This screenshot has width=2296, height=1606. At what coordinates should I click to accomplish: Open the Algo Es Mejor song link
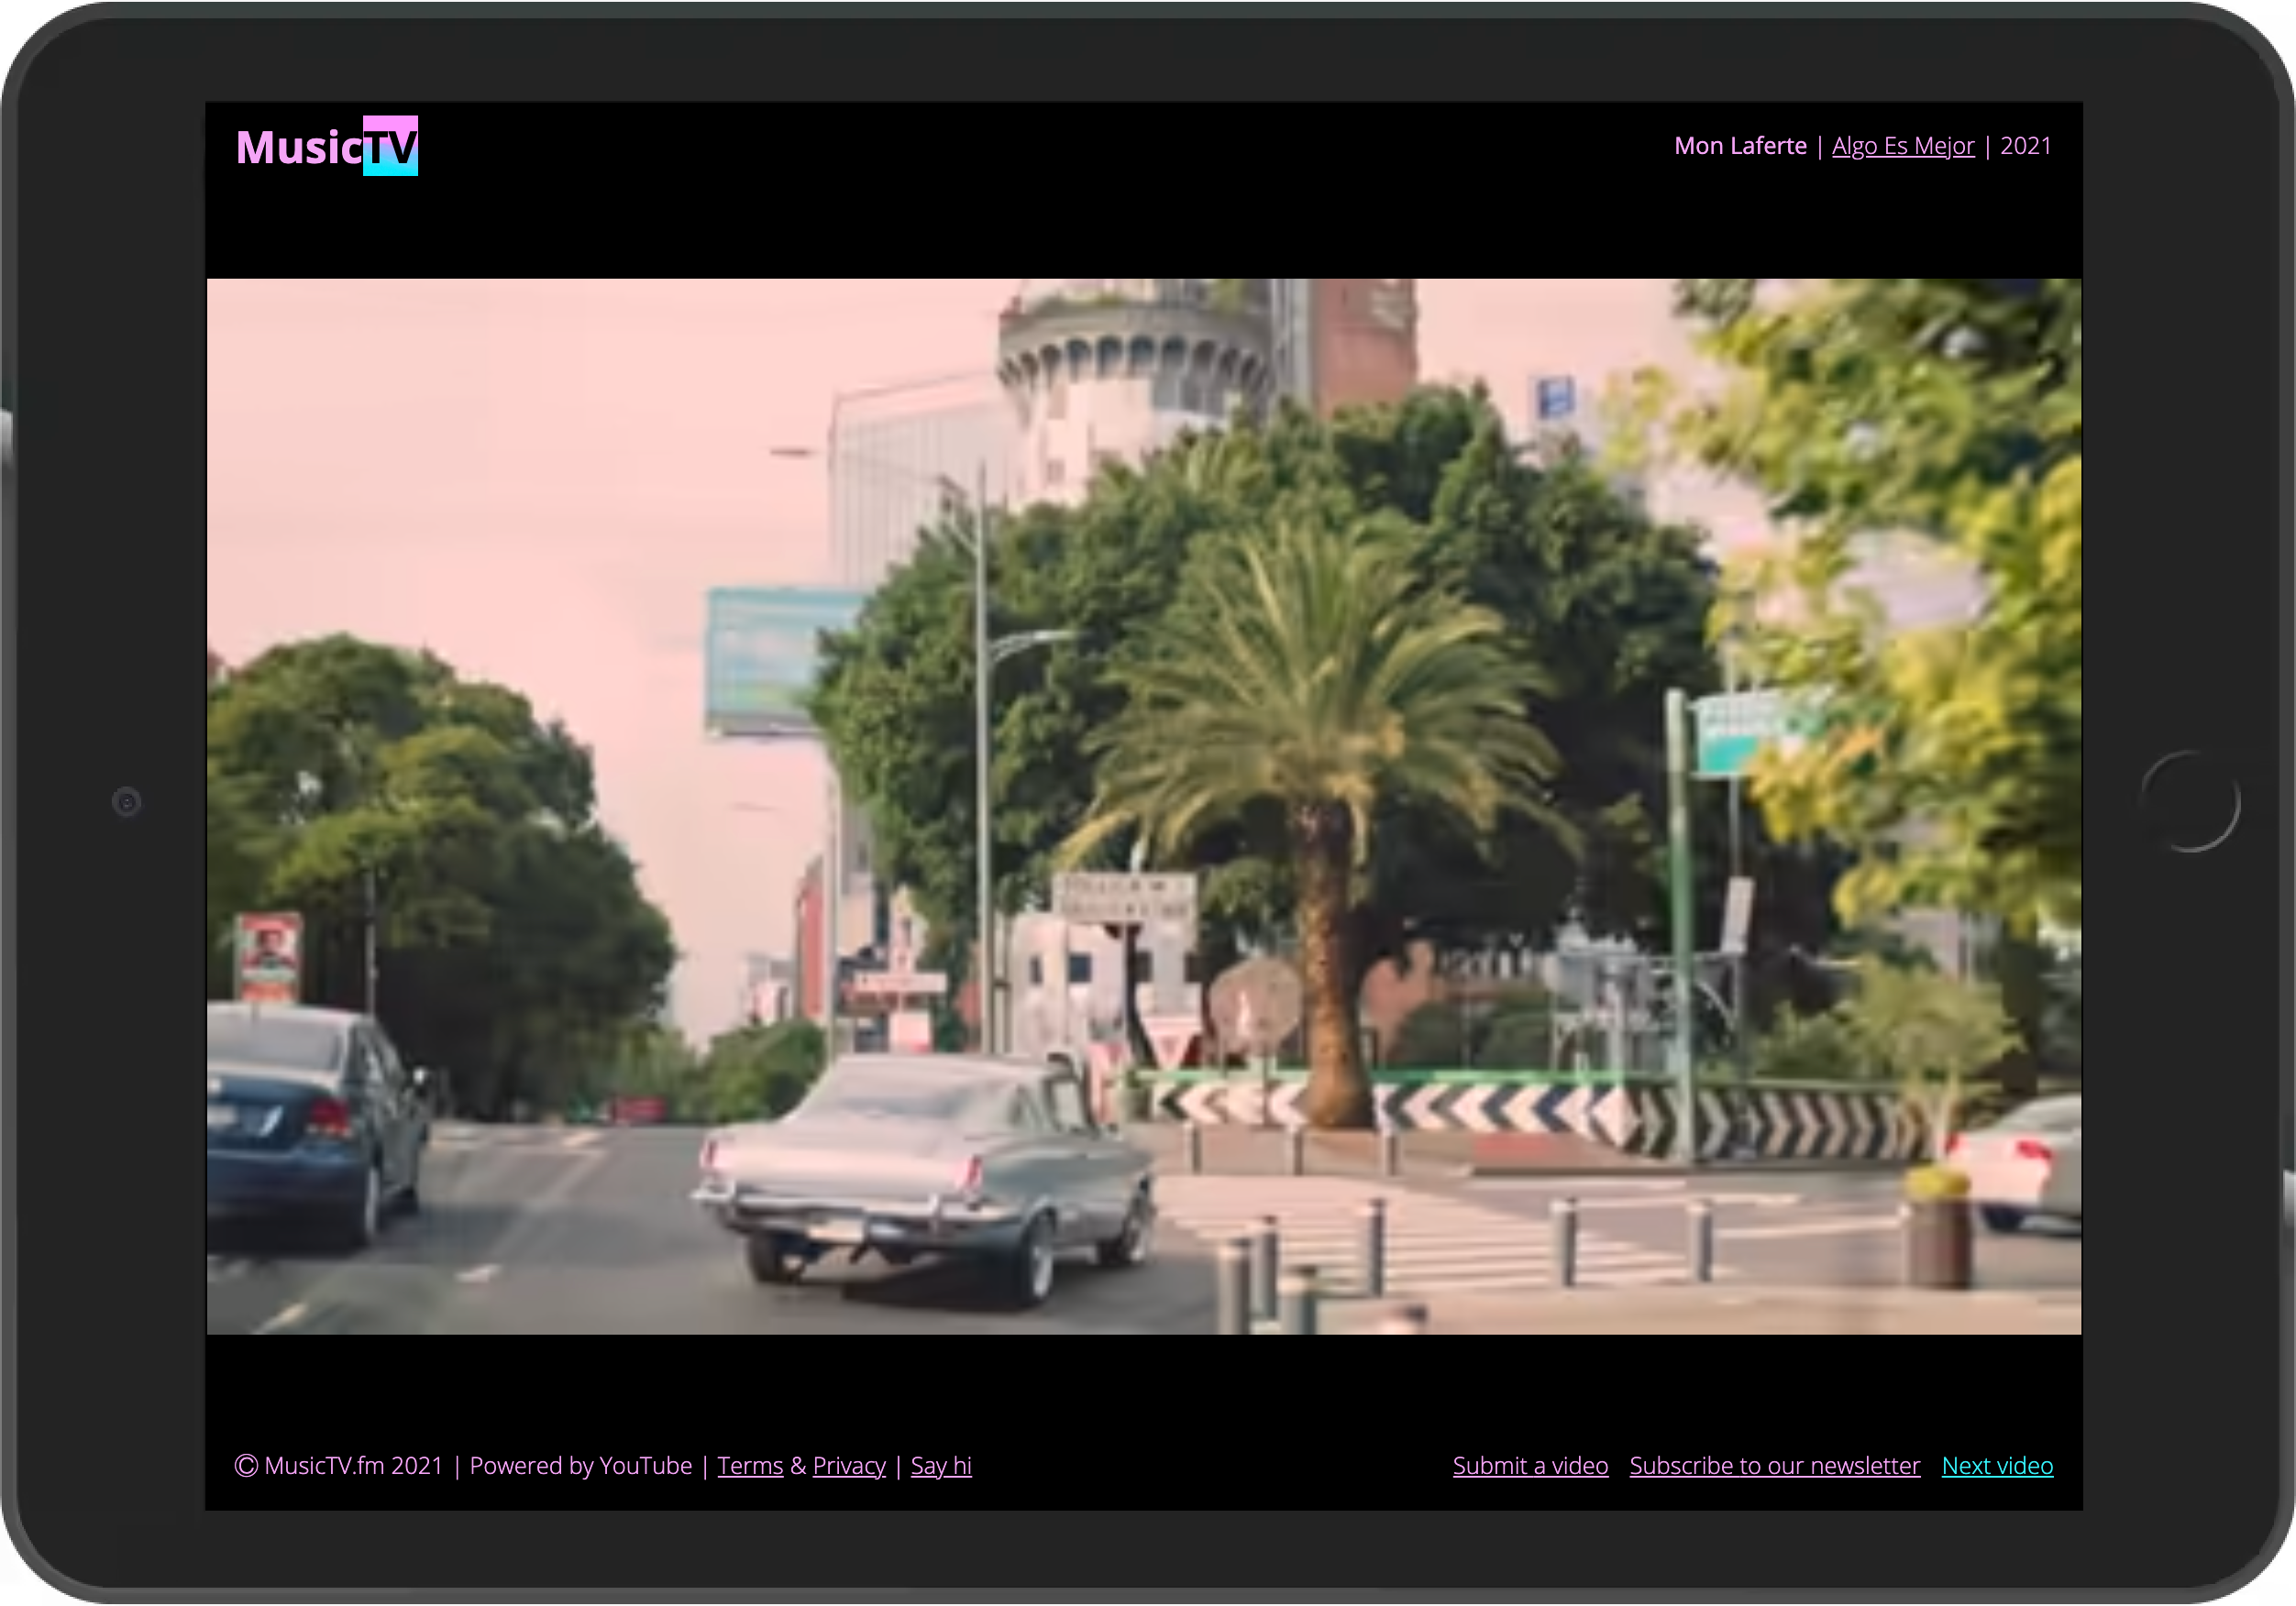tap(1902, 145)
